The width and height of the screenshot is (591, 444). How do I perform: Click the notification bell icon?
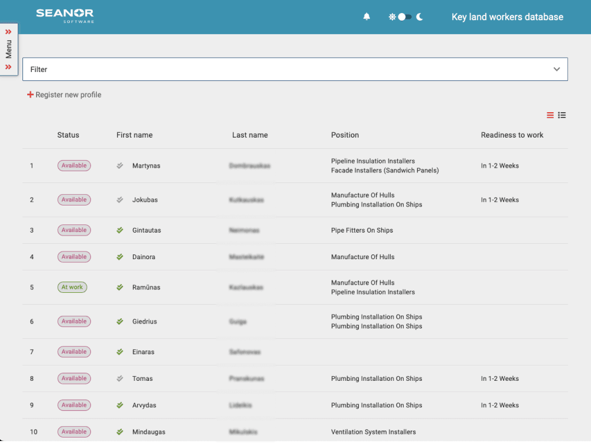(x=366, y=17)
